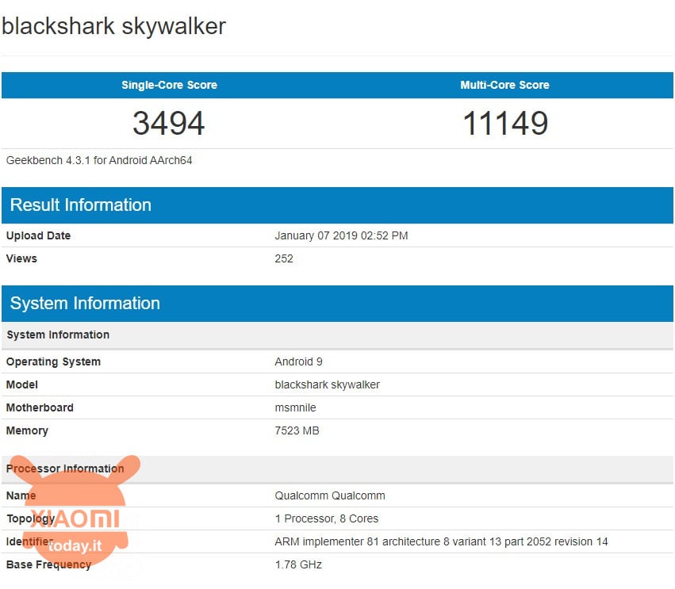Click the gray System Information subheading
This screenshot has height=589, width=675.
click(x=338, y=335)
